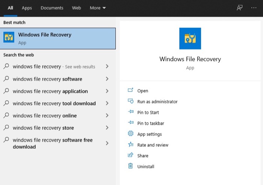Click the Share arrow icon
Image resolution: width=263 pixels, height=185 pixels.
(x=130, y=155)
